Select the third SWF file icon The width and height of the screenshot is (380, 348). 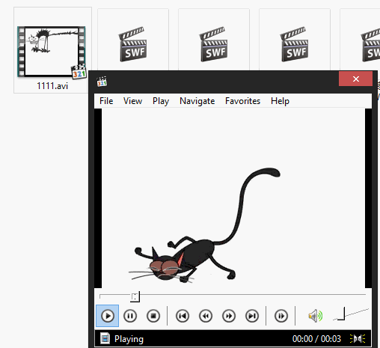(295, 44)
